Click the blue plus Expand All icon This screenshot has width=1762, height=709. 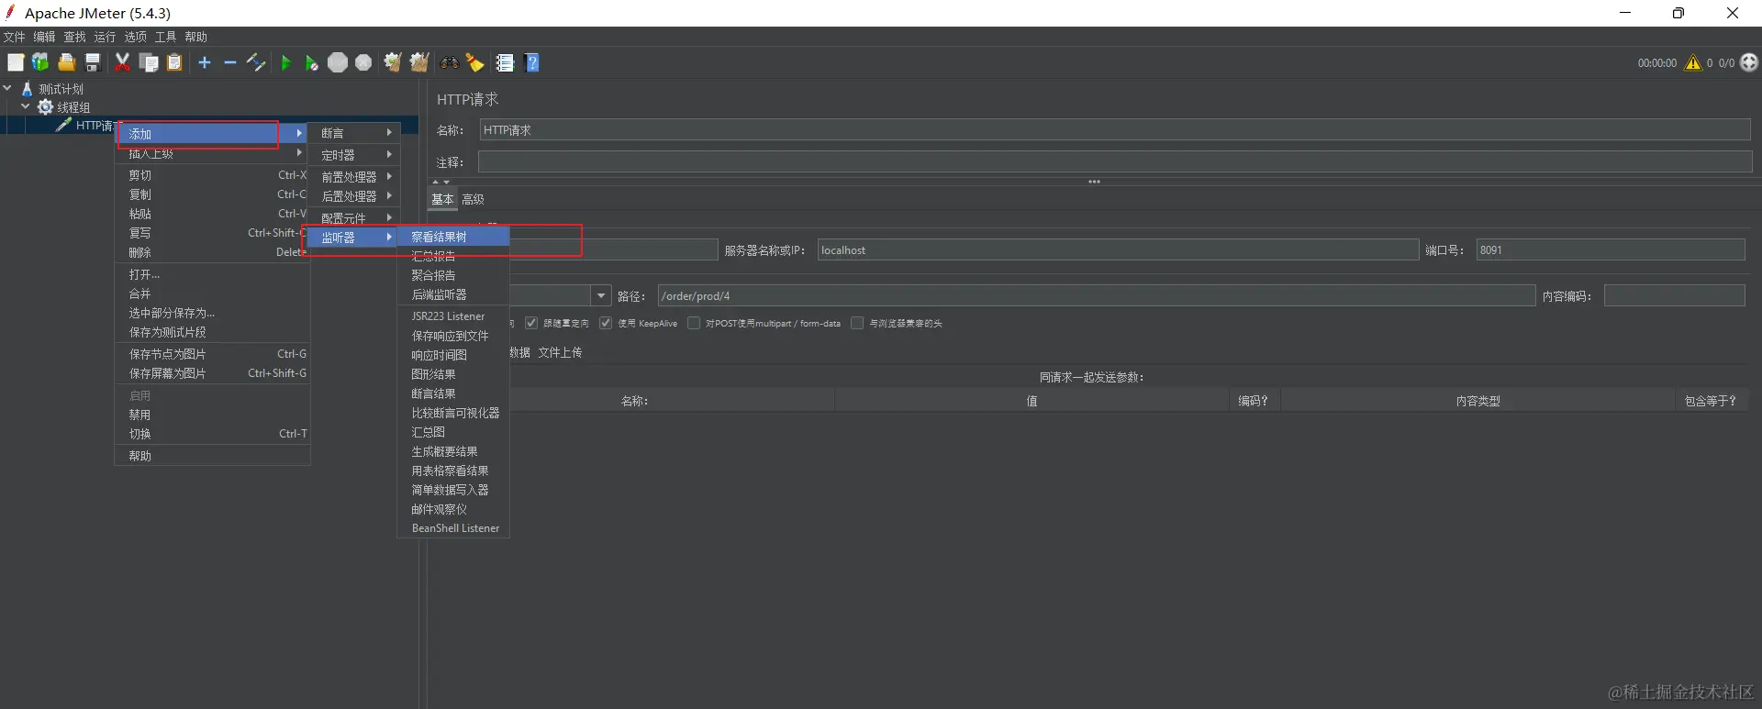coord(205,62)
